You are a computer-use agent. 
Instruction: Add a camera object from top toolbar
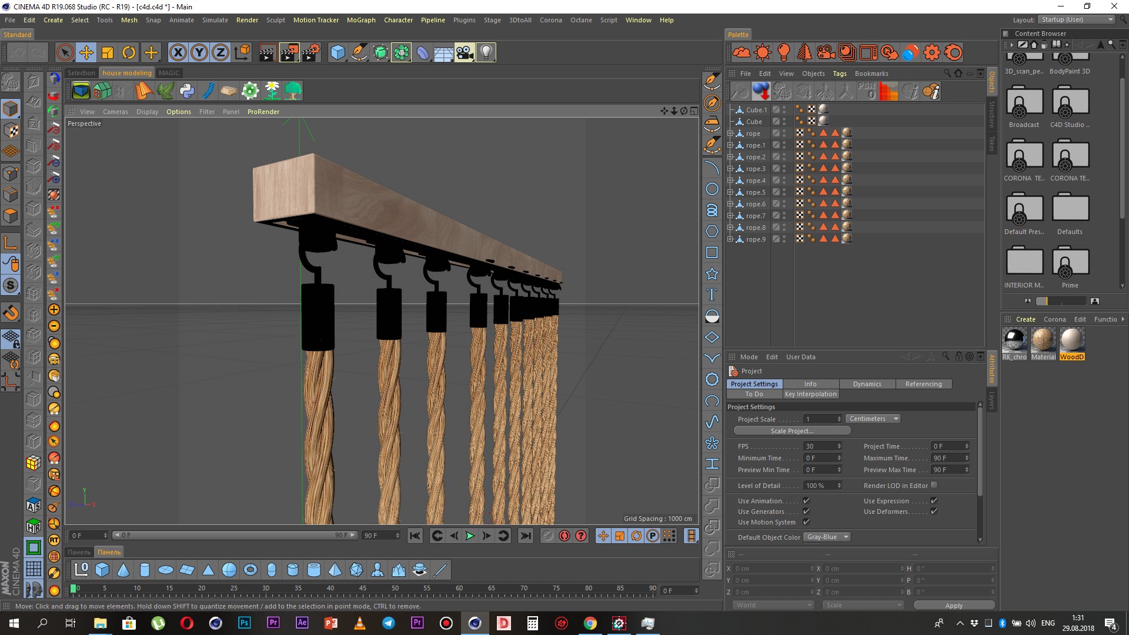click(465, 53)
